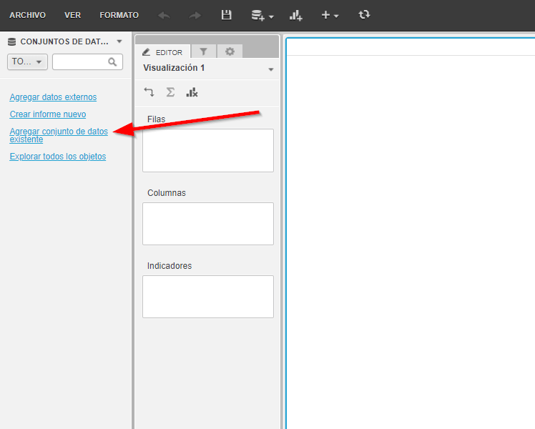Viewport: 535px width, 429px height.
Task: Click Agregar conjunto de datos existente link
Action: tap(59, 135)
